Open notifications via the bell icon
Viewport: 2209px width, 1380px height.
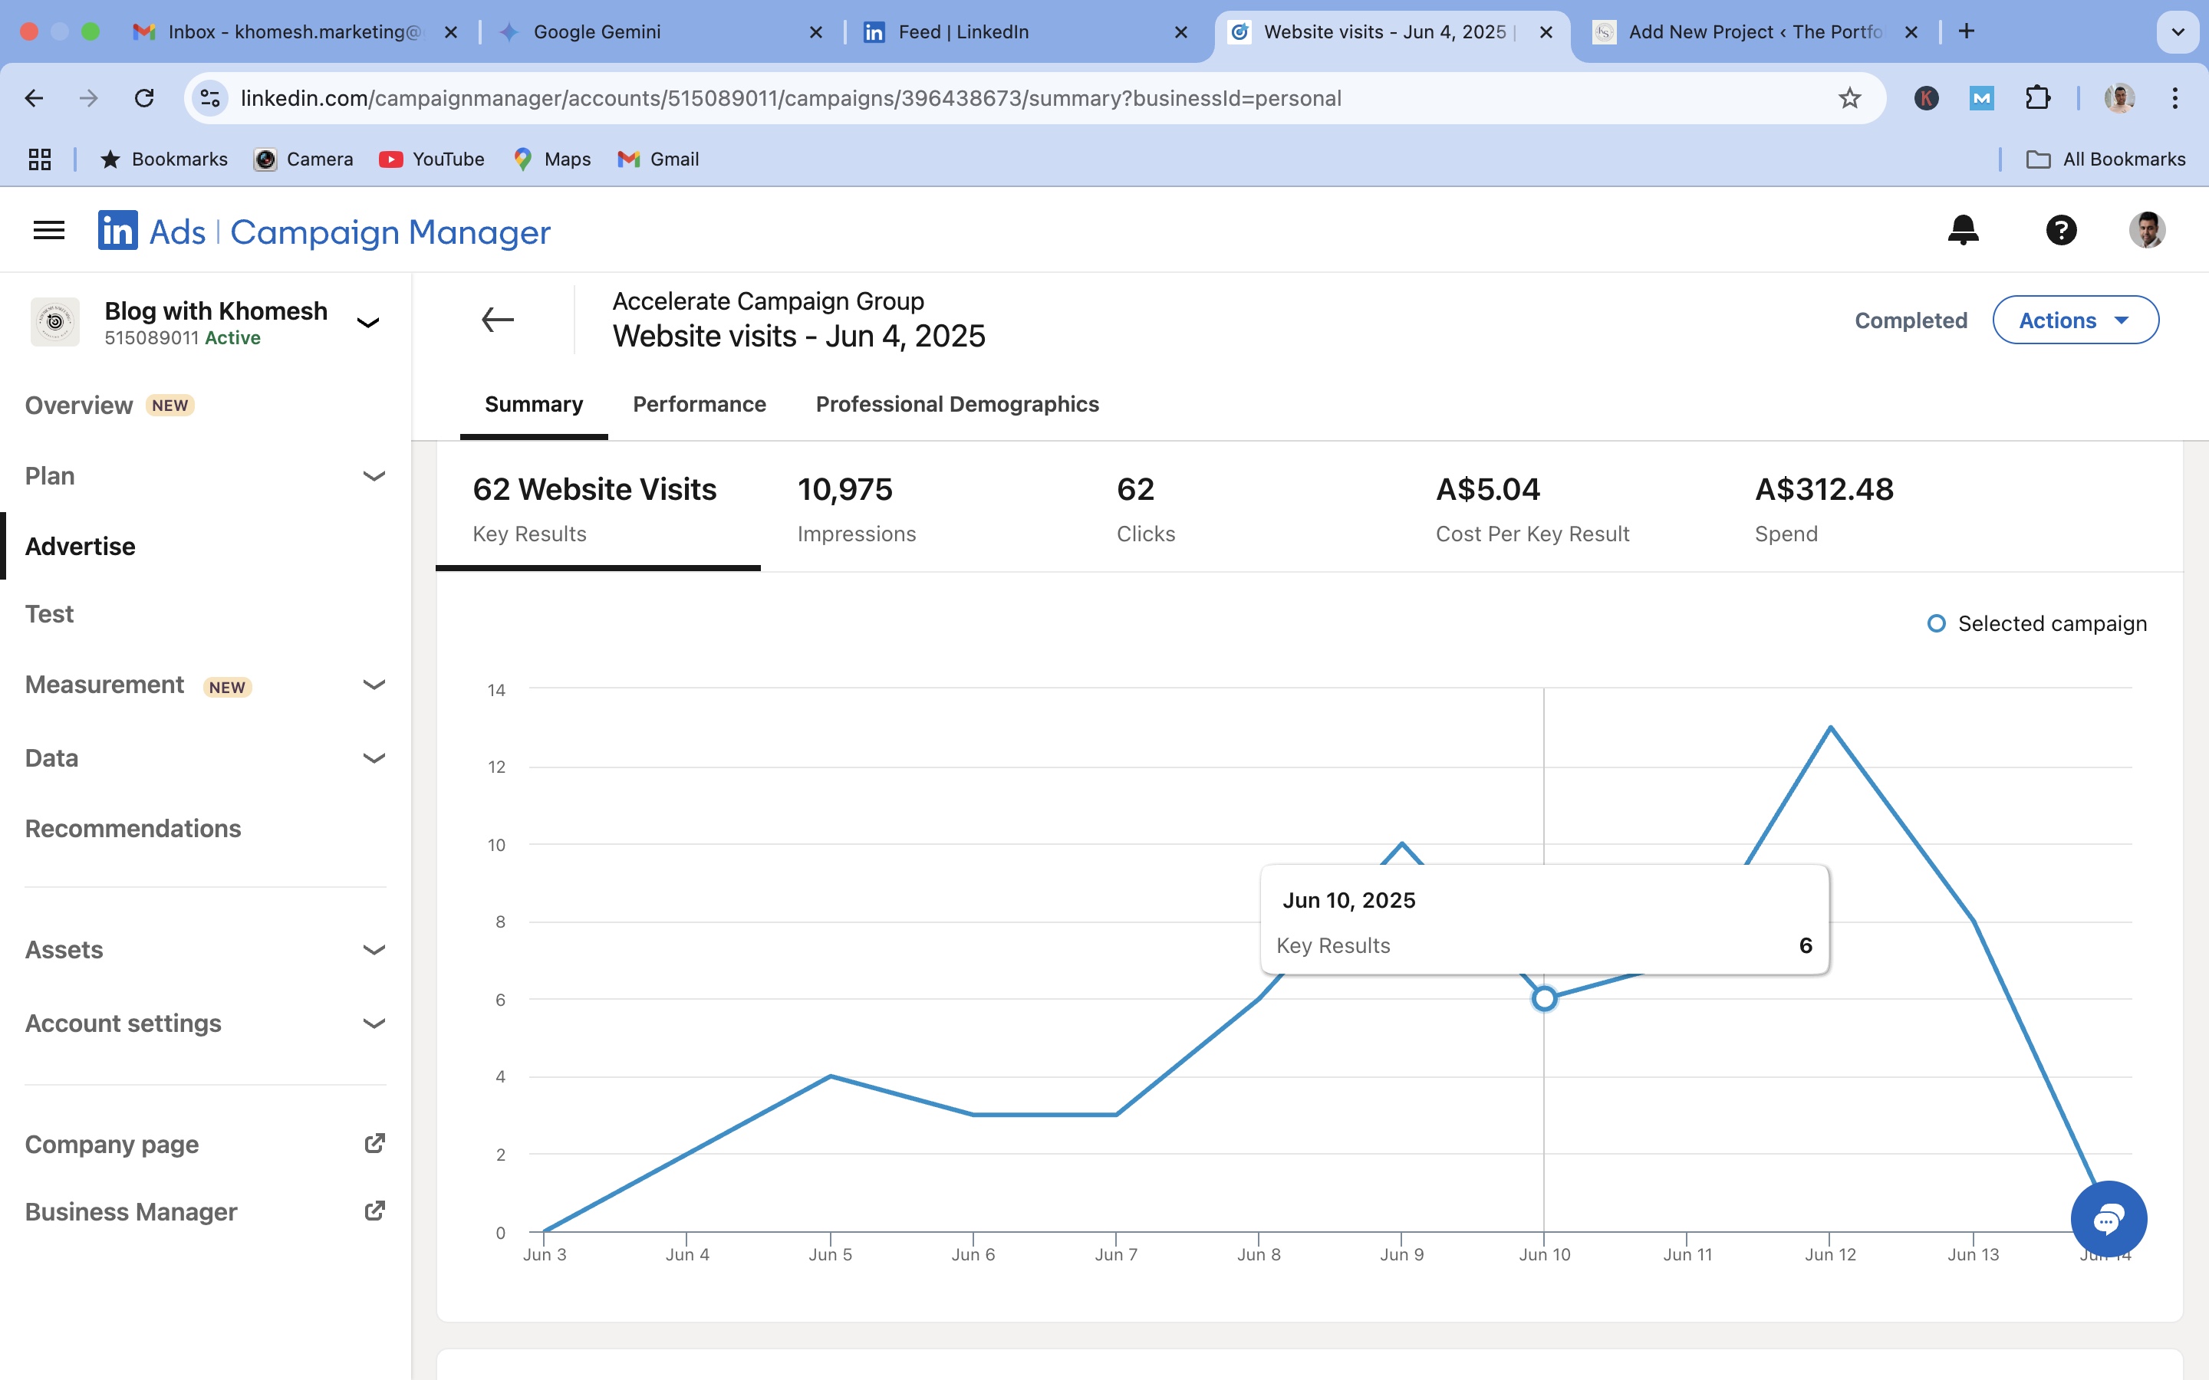(1964, 229)
